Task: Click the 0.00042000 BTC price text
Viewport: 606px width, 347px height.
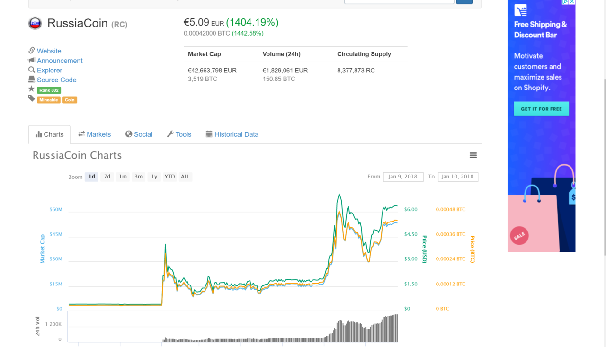Action: [207, 33]
